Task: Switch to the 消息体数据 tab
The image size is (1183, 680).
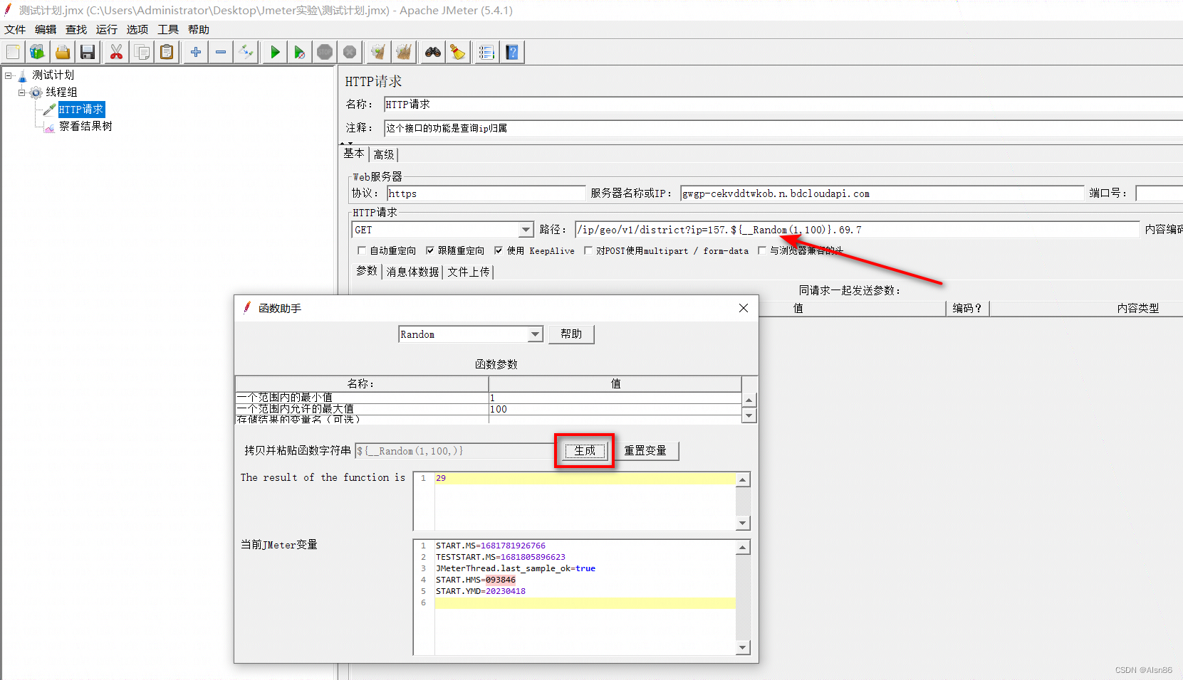Action: click(412, 272)
